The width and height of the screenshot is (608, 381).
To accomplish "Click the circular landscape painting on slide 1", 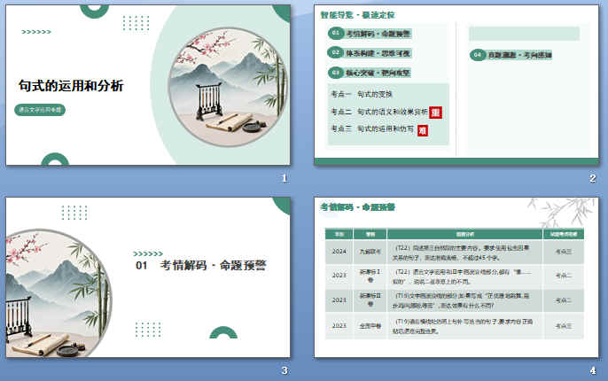I will [x=225, y=87].
